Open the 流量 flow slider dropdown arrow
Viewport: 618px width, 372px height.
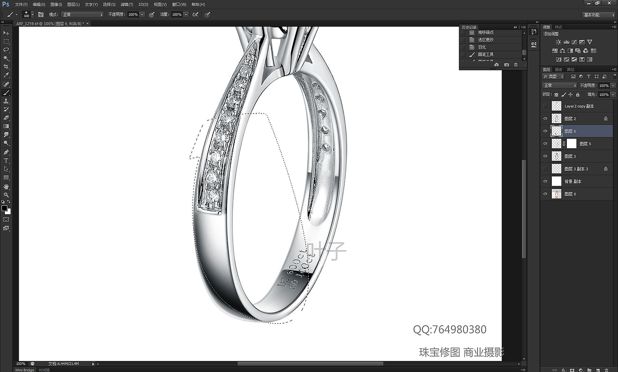pos(186,14)
